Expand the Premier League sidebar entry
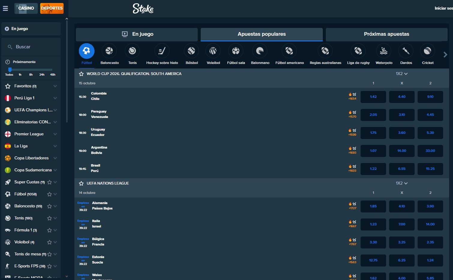The height and width of the screenshot is (280, 453). pos(55,134)
